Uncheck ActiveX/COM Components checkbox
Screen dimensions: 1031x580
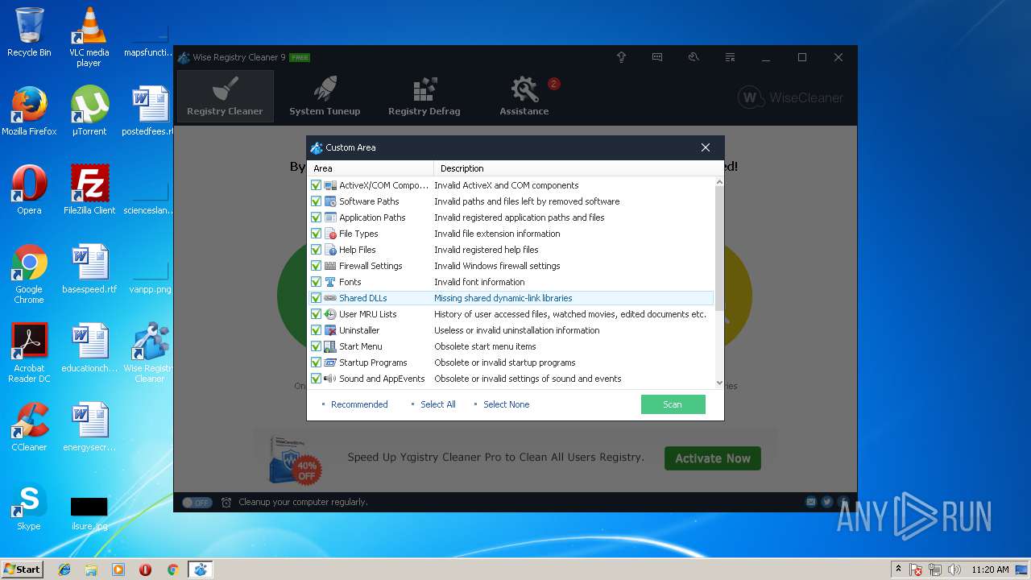tap(316, 185)
